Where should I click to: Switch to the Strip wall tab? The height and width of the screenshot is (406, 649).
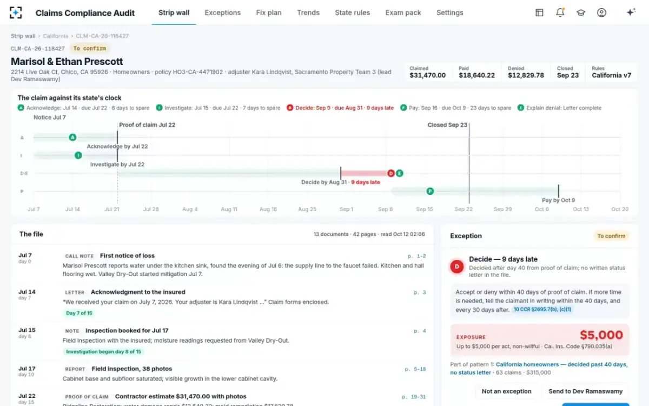(174, 12)
